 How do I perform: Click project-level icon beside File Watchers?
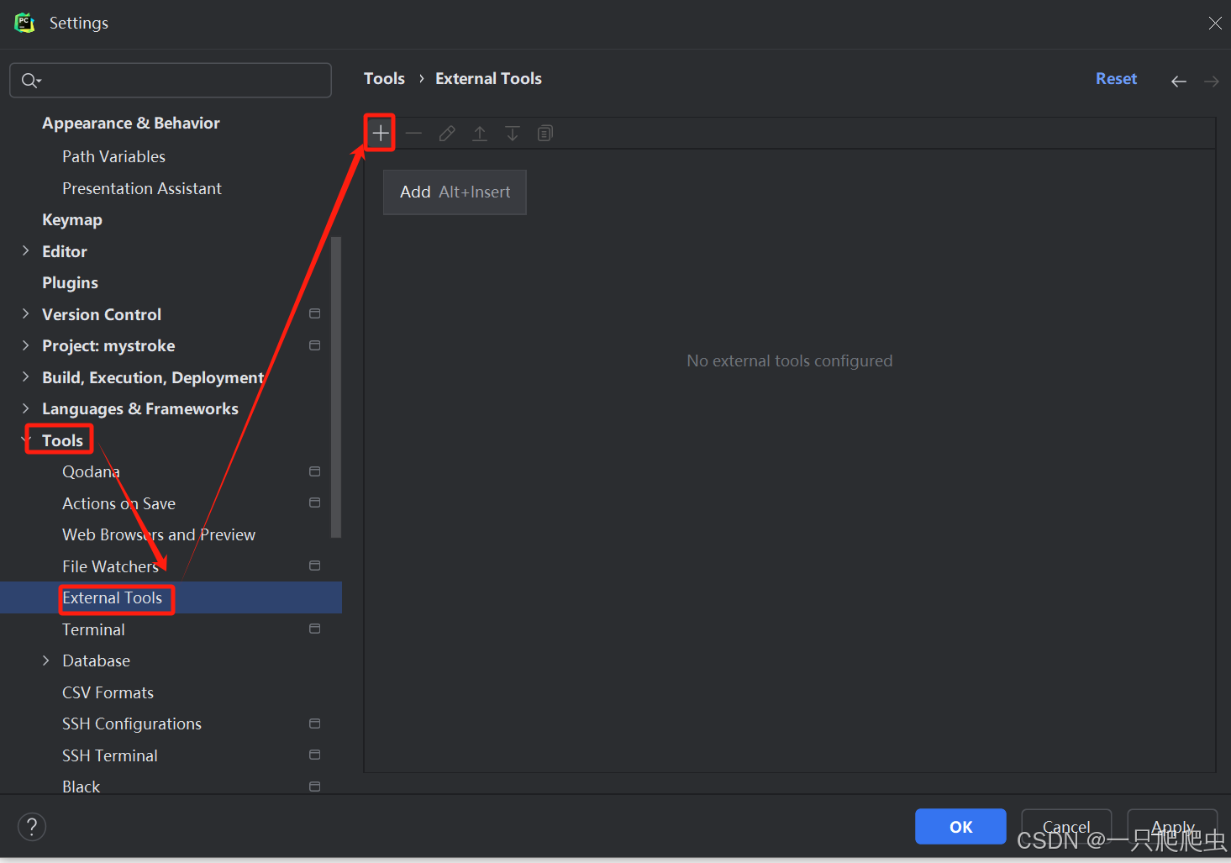(x=315, y=566)
